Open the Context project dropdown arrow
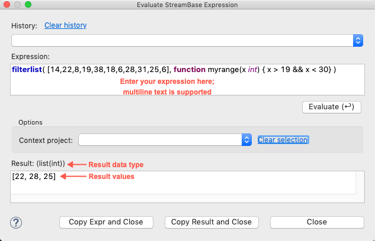The image size is (375, 241). pos(247,140)
